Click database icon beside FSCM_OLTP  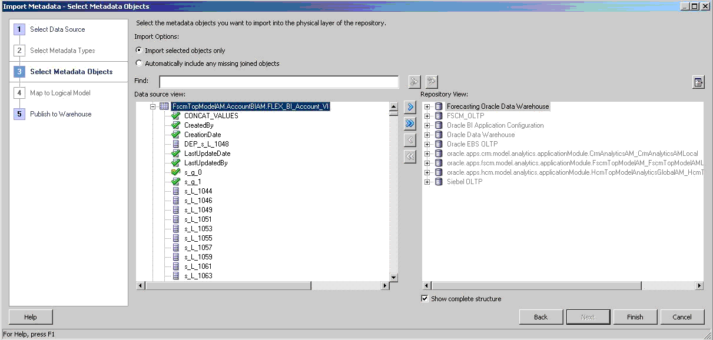click(x=438, y=116)
